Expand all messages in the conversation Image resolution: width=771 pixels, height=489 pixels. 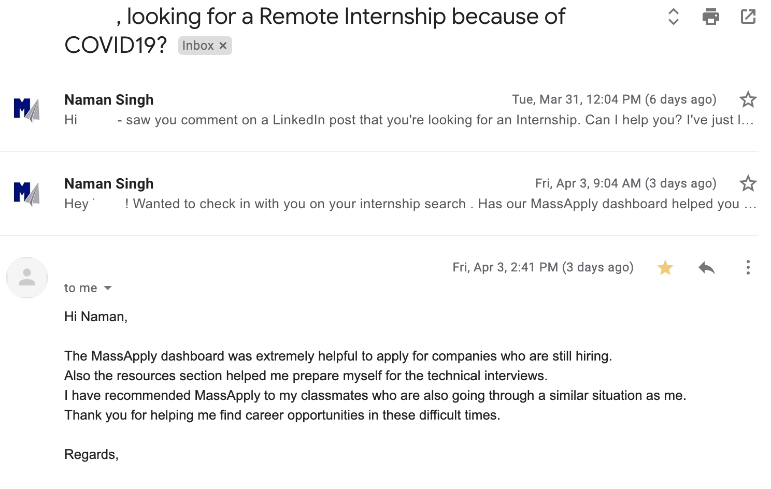[673, 17]
